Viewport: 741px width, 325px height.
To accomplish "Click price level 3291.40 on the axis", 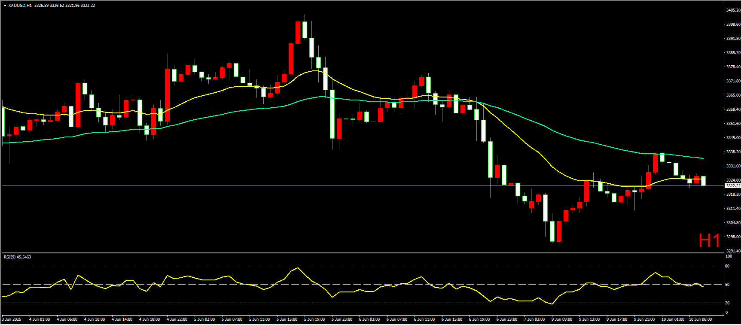I will tap(733, 251).
